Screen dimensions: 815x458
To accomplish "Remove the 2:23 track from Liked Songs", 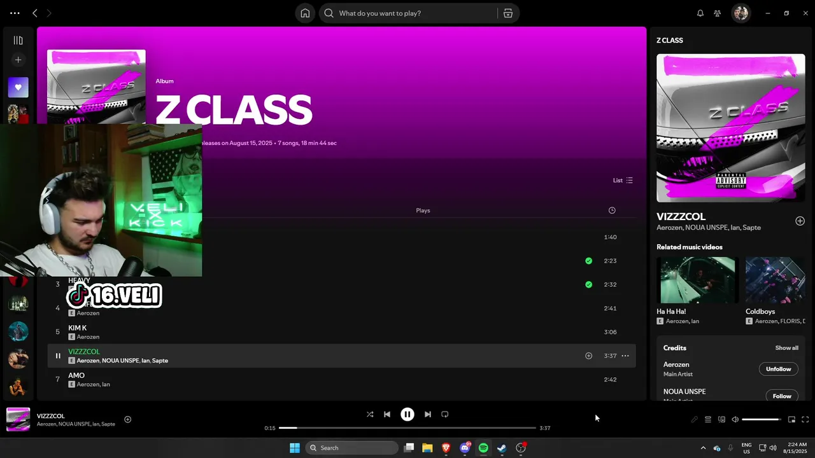I will tap(588, 261).
